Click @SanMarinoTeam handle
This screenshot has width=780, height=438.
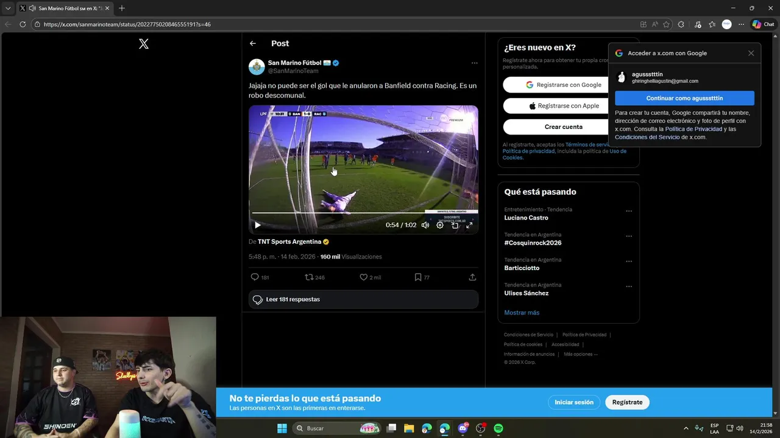293,71
